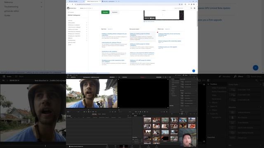Switch to the Color page in DaVinci Resolve

click(x=140, y=146)
